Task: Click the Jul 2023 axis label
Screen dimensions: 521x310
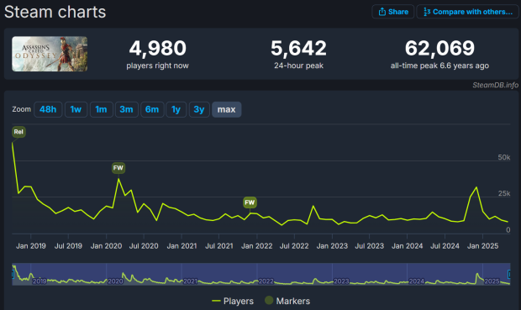Action: pos(369,246)
